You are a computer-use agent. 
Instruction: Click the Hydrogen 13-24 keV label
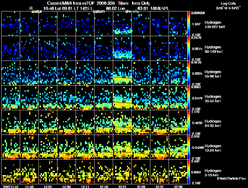[x=213, y=148]
